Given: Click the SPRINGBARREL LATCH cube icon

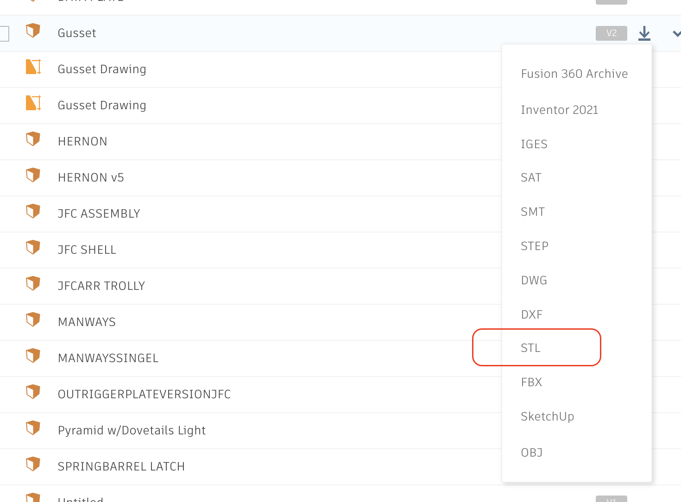Looking at the screenshot, I should [33, 464].
